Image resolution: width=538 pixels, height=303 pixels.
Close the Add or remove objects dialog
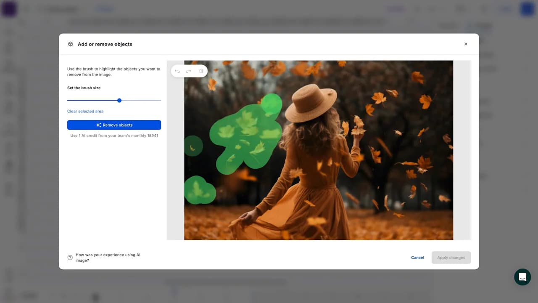pos(466,44)
